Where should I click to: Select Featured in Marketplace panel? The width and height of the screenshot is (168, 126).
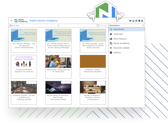118,34
